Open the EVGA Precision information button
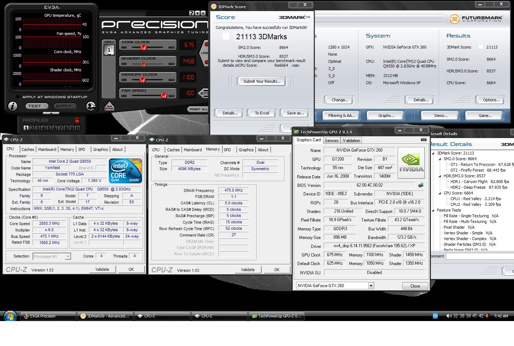This screenshot has width=514, height=346. tap(13, 106)
